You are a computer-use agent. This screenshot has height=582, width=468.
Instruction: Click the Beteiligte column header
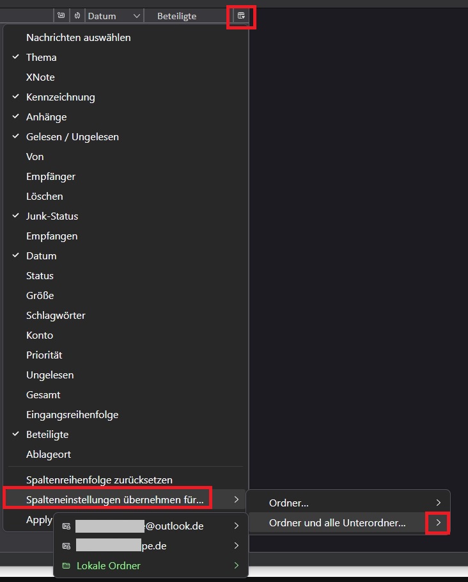coord(177,15)
